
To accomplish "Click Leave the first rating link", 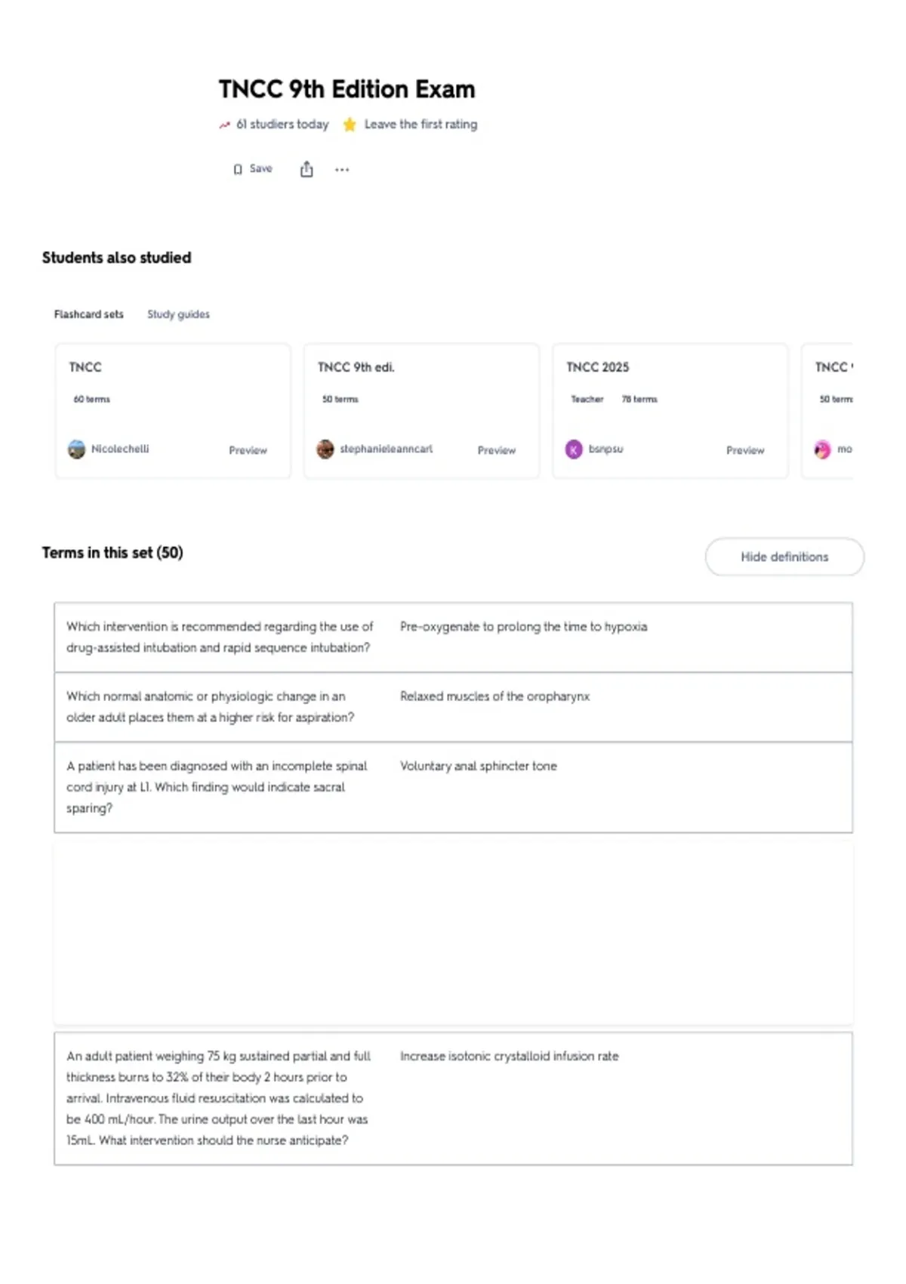I will click(x=421, y=124).
